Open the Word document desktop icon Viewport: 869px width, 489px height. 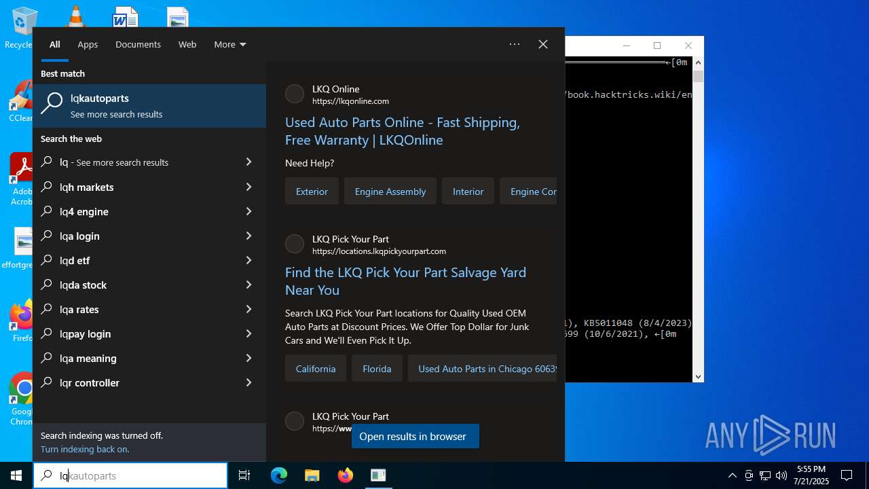(x=126, y=16)
